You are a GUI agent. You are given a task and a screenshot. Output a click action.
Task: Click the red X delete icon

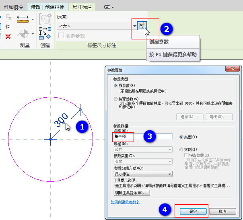point(8,36)
